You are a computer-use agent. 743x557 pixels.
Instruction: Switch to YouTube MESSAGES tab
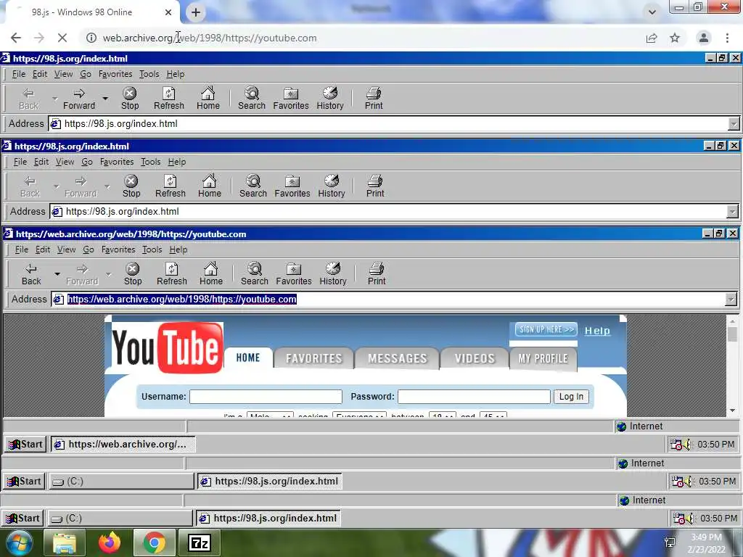pyautogui.click(x=398, y=358)
